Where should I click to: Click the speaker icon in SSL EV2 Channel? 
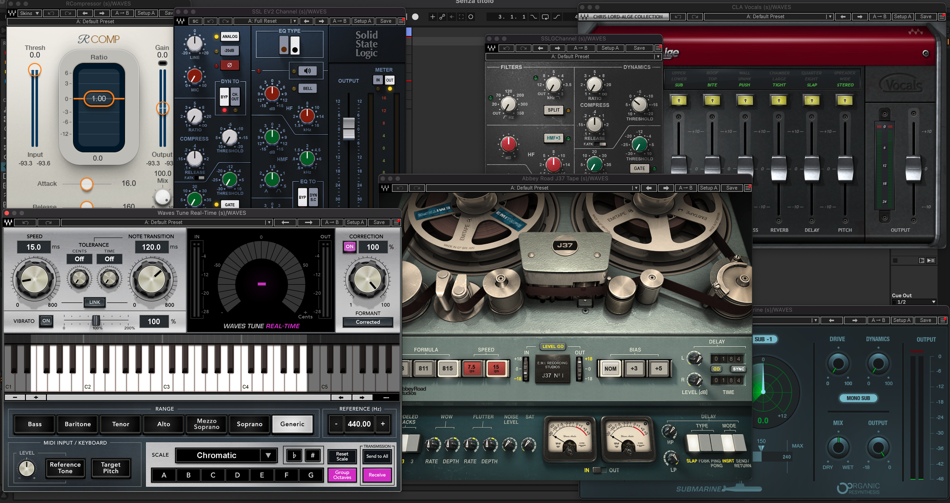[307, 71]
